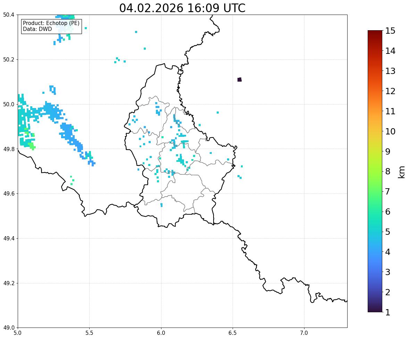Screen dimensions: 409x339
Task: Click colorbar tick label 4
Action: pyautogui.click(x=388, y=252)
